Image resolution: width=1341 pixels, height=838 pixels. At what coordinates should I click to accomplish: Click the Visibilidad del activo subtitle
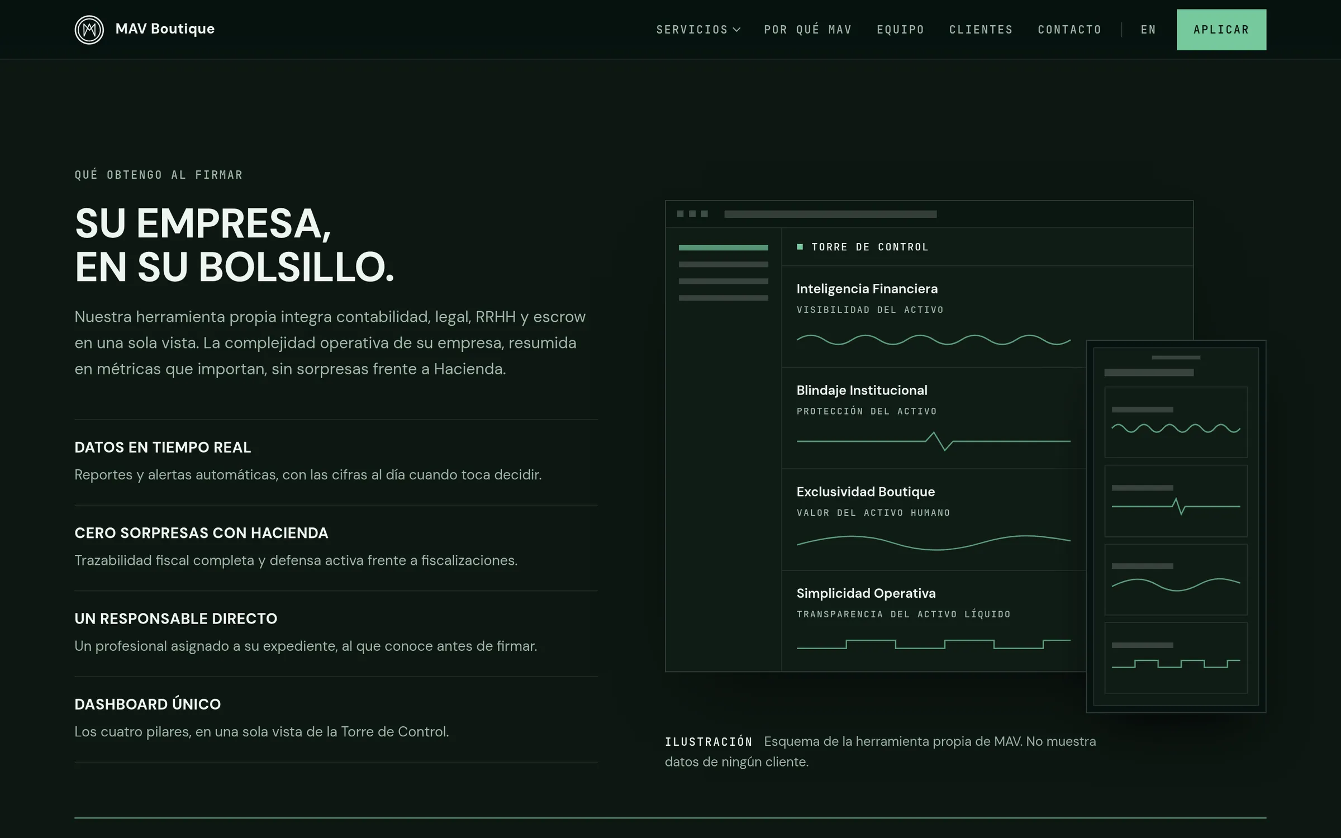point(870,310)
